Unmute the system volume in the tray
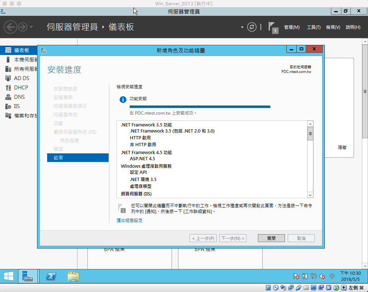 click(x=322, y=276)
